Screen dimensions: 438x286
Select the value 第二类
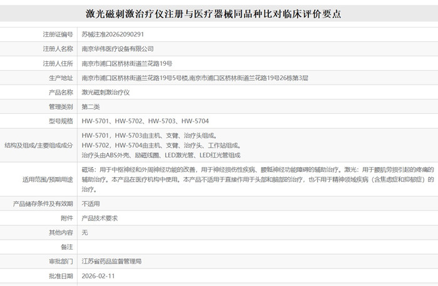[91, 106]
